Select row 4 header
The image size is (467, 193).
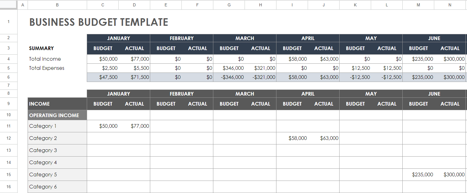[x=8, y=59]
